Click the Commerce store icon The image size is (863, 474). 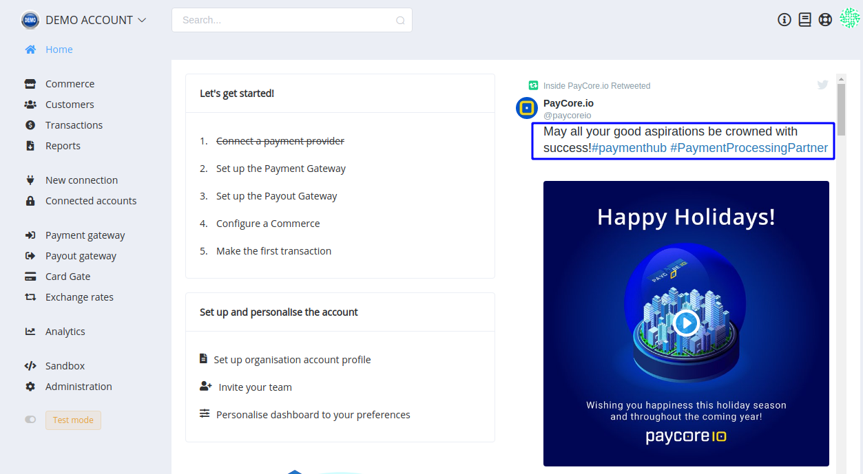[x=30, y=84]
